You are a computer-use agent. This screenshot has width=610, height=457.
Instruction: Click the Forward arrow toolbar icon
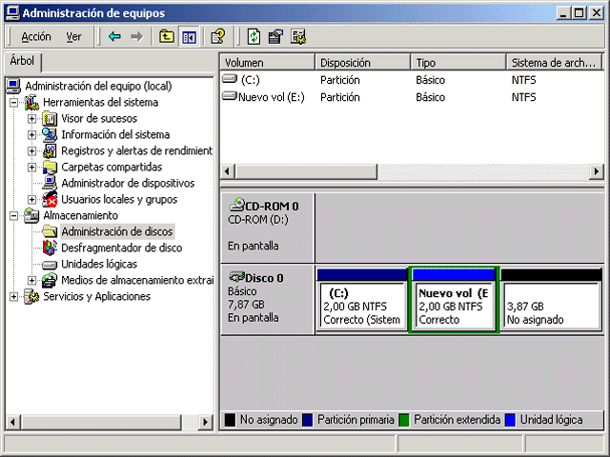pyautogui.click(x=136, y=37)
